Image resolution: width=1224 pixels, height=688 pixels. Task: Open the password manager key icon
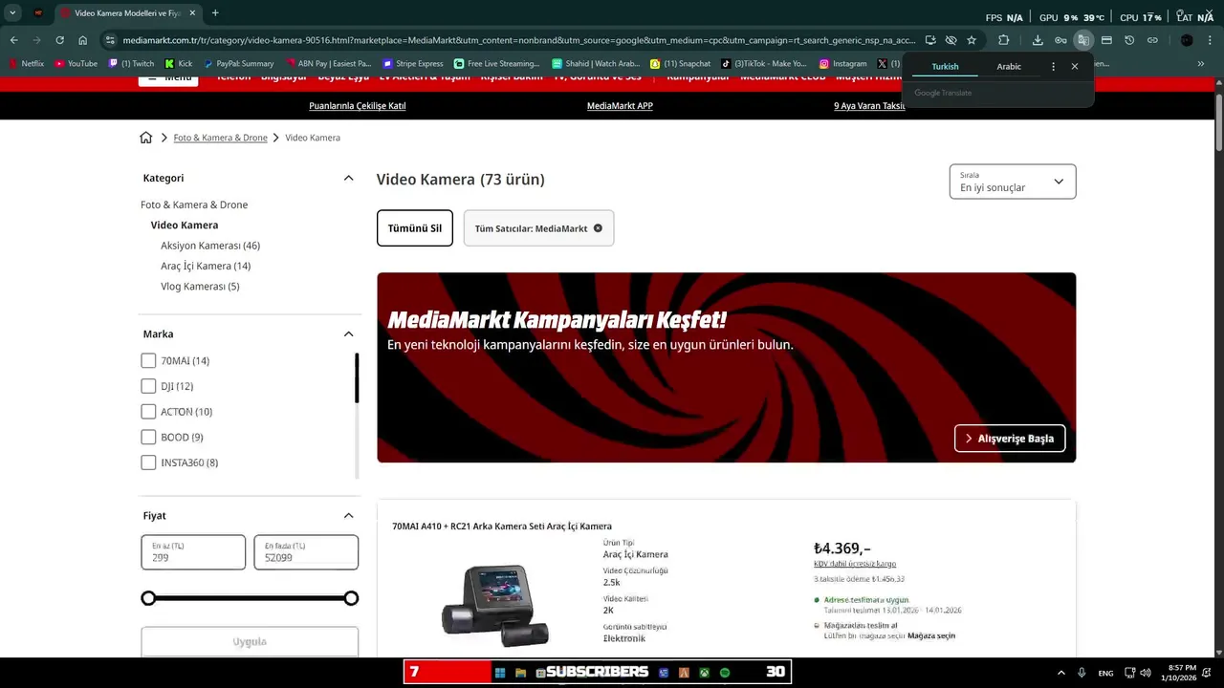(1060, 40)
